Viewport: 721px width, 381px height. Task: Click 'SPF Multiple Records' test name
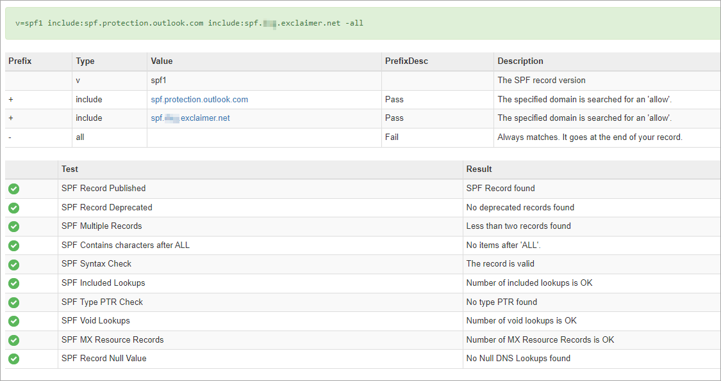coord(102,226)
